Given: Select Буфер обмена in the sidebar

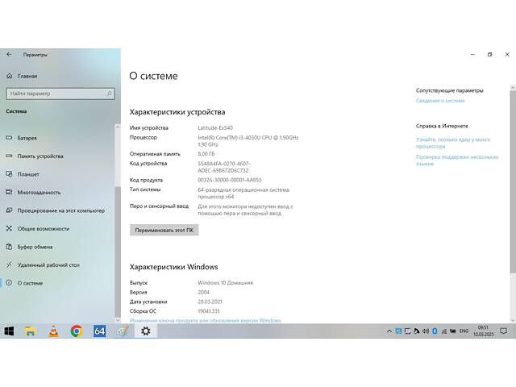Looking at the screenshot, I should pyautogui.click(x=30, y=247).
